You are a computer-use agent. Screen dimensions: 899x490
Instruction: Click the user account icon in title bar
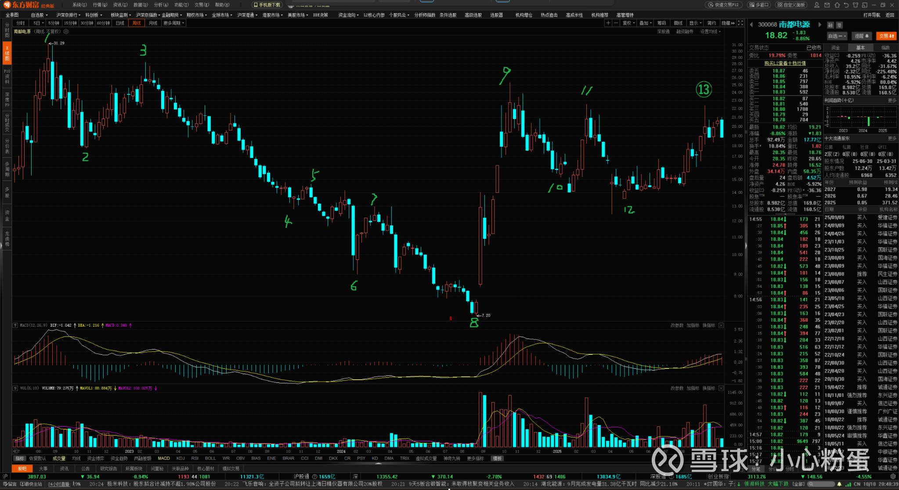[x=816, y=5]
